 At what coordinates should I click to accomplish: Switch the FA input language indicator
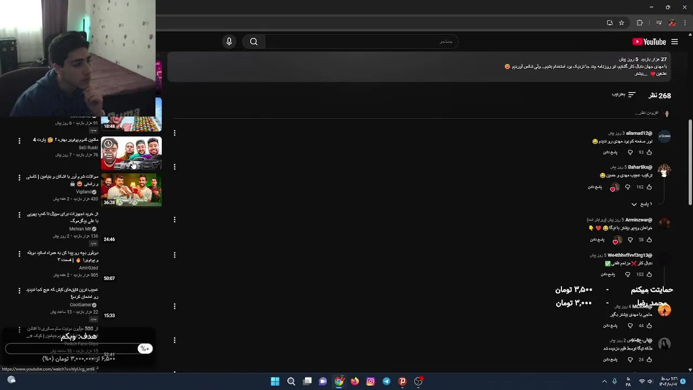[x=629, y=381]
